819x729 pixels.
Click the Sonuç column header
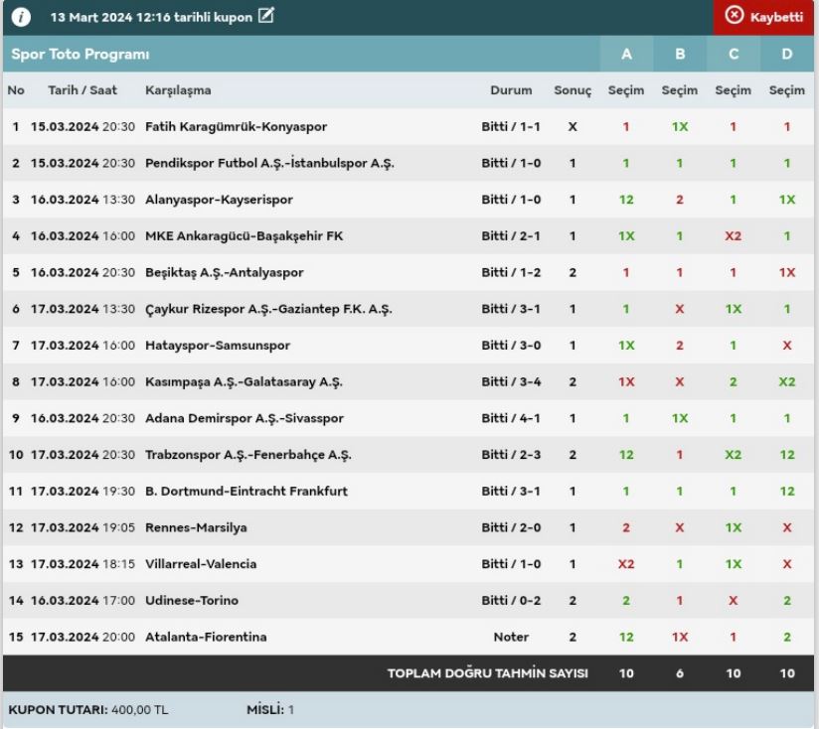click(573, 90)
